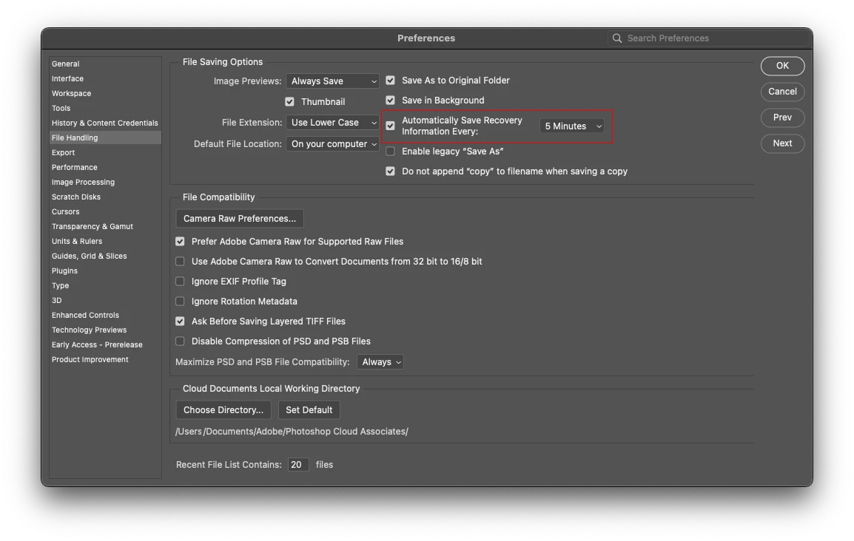Image resolution: width=854 pixels, height=541 pixels.
Task: Click the Recent File List number field
Action: pos(298,465)
